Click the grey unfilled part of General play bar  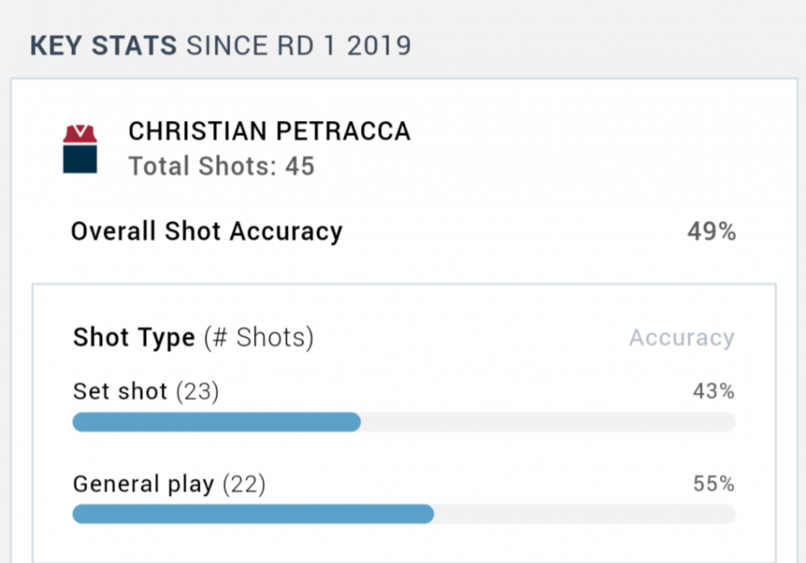(x=584, y=514)
